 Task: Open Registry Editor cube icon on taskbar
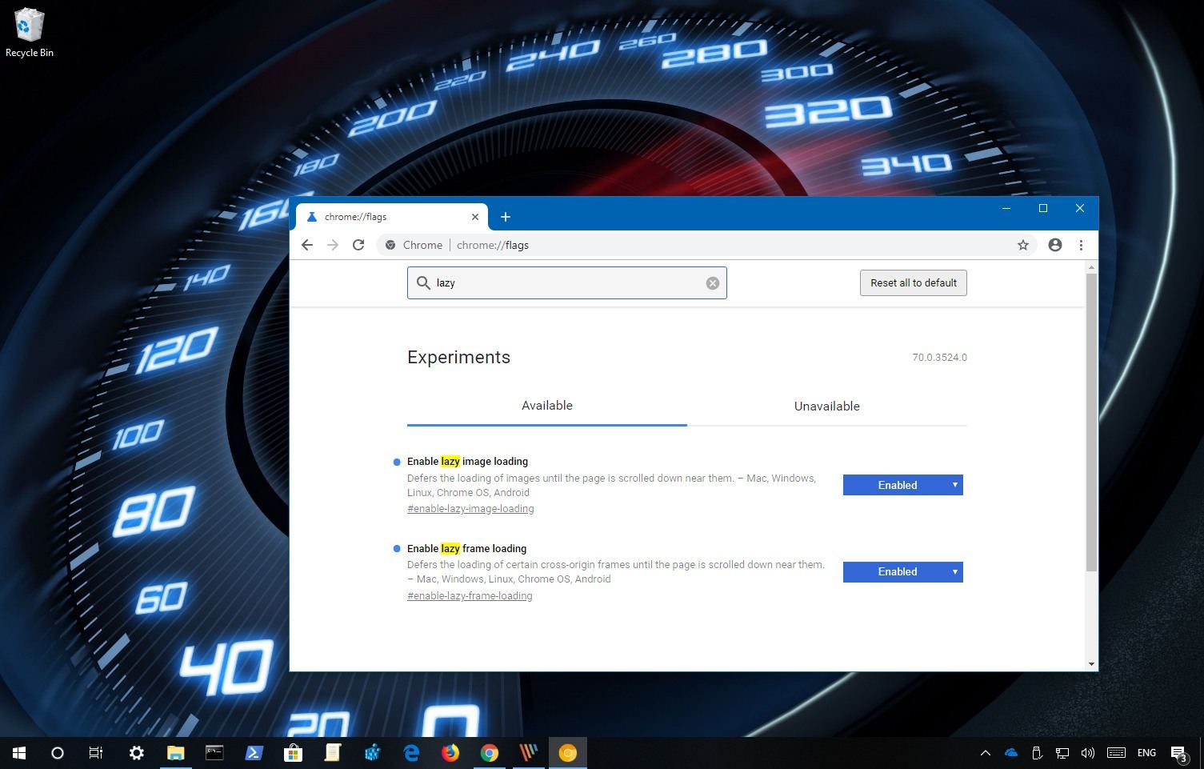(x=372, y=753)
